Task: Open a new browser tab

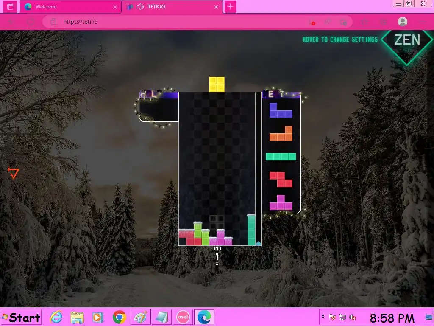Action: click(230, 7)
